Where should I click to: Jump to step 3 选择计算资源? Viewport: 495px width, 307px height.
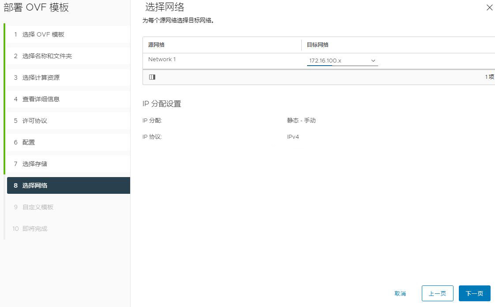41,78
